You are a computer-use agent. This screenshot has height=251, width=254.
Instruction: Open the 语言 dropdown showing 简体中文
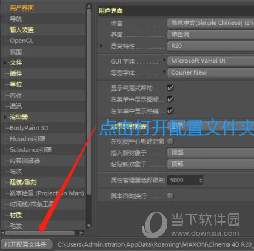(210, 23)
